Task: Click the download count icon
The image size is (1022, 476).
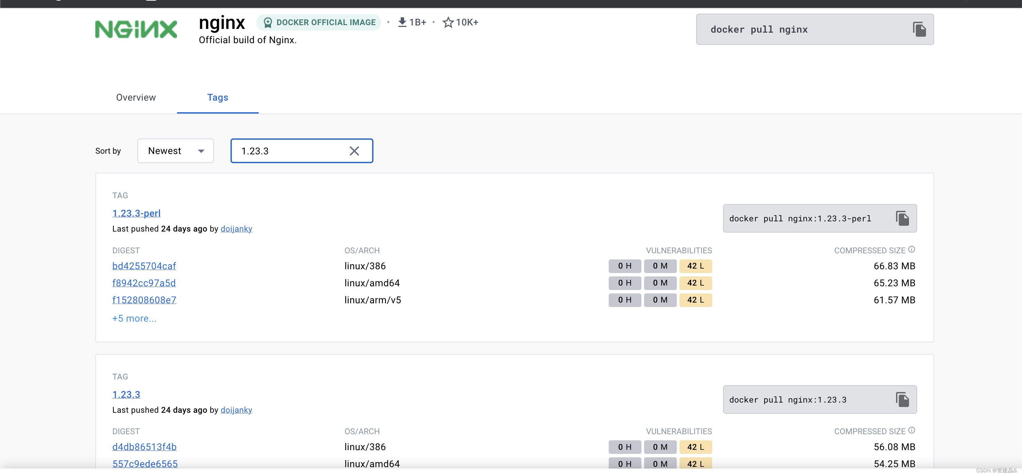Action: [402, 22]
